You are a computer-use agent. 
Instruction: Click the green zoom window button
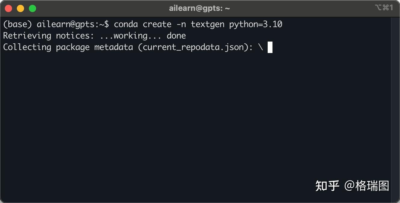(32, 8)
